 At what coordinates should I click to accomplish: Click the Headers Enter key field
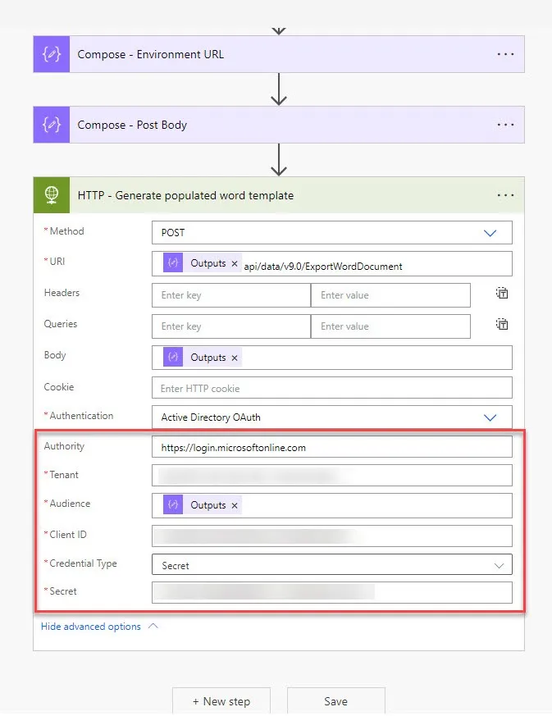[231, 295]
